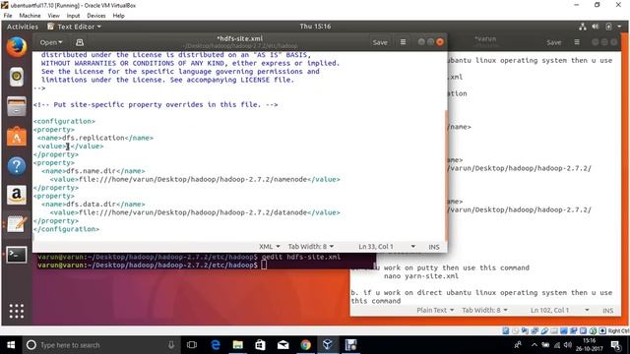630x354 pixels.
Task: Open Windows Task View
Action: (192, 345)
